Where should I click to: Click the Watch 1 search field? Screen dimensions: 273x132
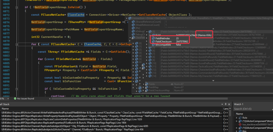click(253, 109)
